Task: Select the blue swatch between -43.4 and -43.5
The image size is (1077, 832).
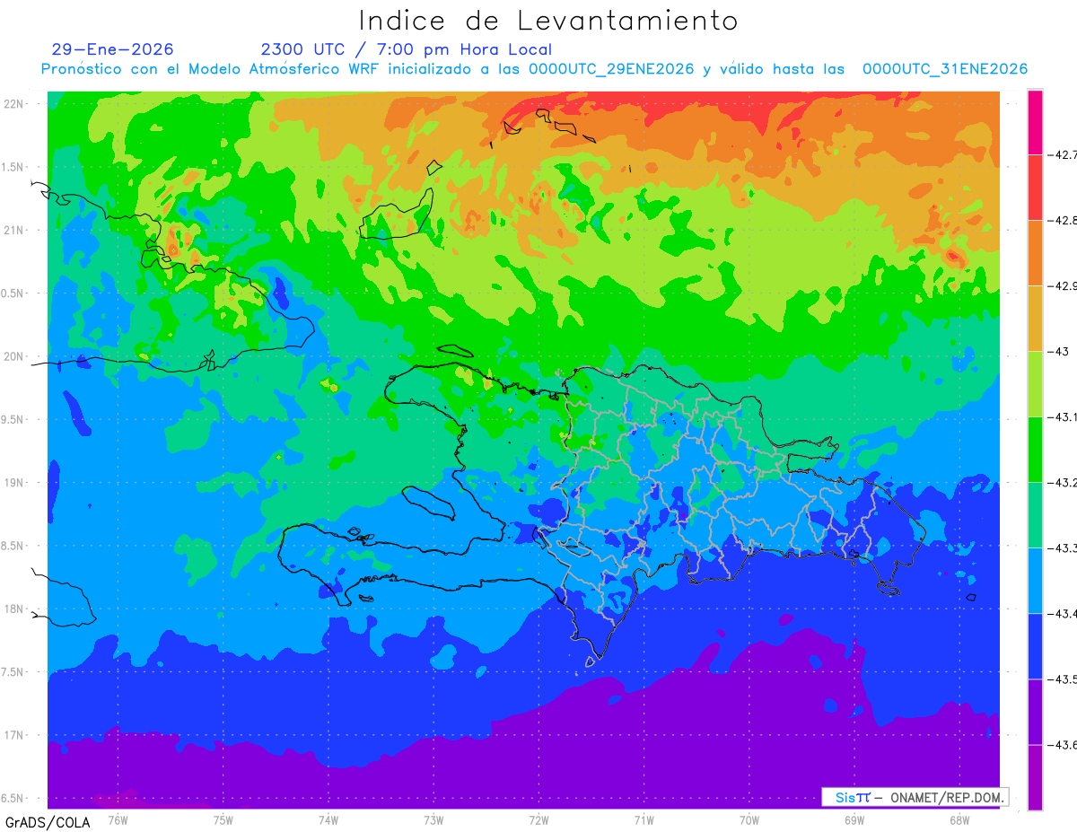Action: (1035, 645)
